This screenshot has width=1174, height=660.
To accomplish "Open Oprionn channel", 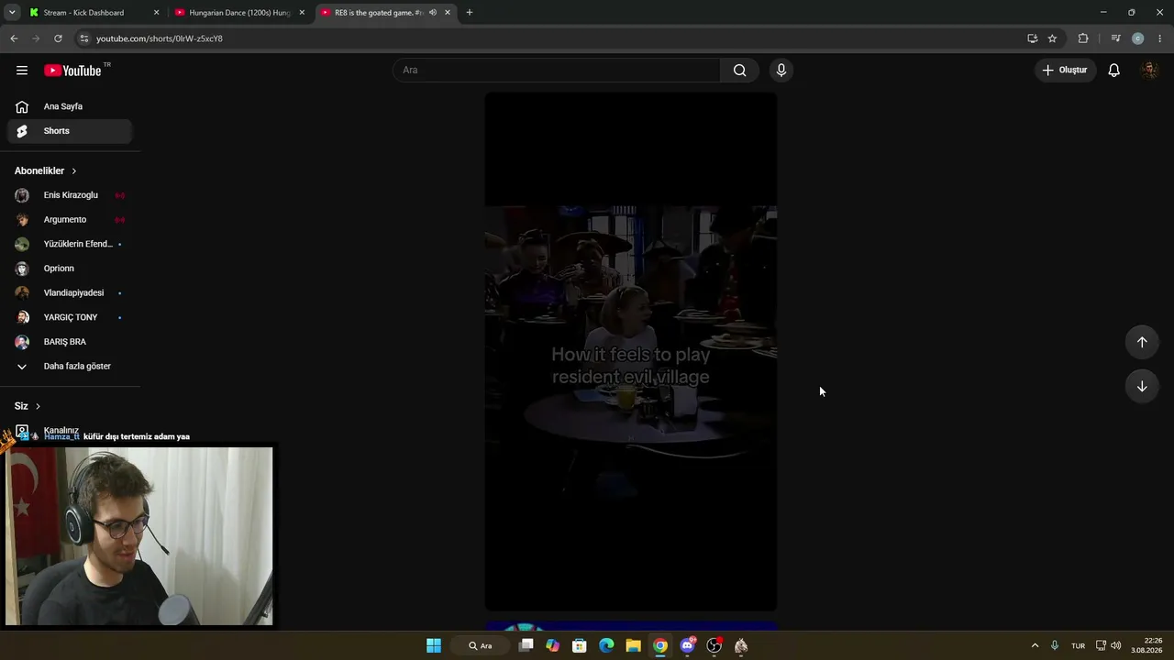I will pos(71,269).
